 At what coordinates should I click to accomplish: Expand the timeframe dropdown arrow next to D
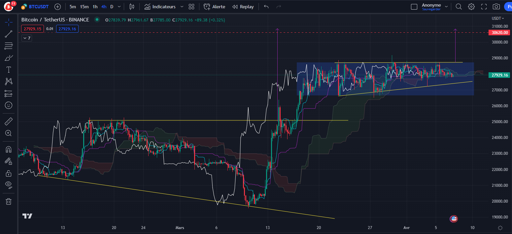point(119,6)
